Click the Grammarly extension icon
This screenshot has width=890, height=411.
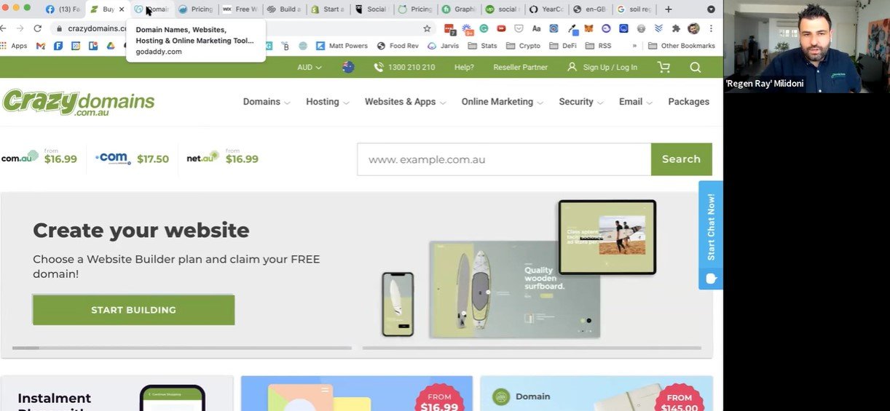click(x=484, y=28)
